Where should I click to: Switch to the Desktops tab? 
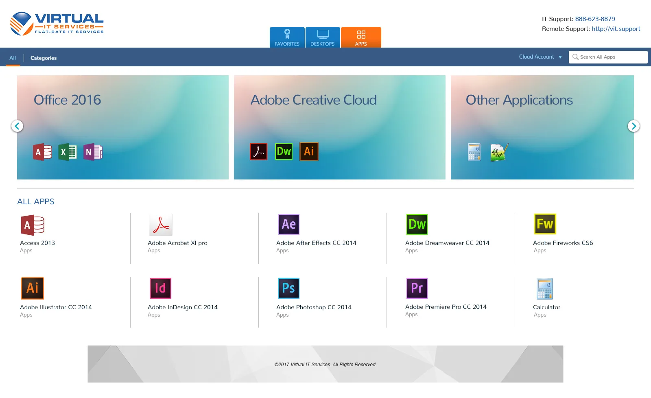pyautogui.click(x=323, y=37)
